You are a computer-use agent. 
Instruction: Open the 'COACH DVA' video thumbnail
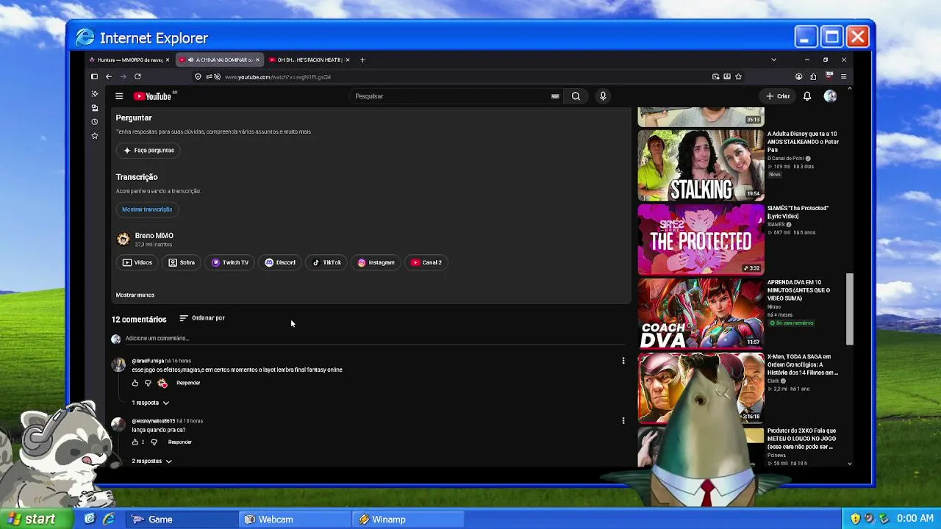[701, 313]
